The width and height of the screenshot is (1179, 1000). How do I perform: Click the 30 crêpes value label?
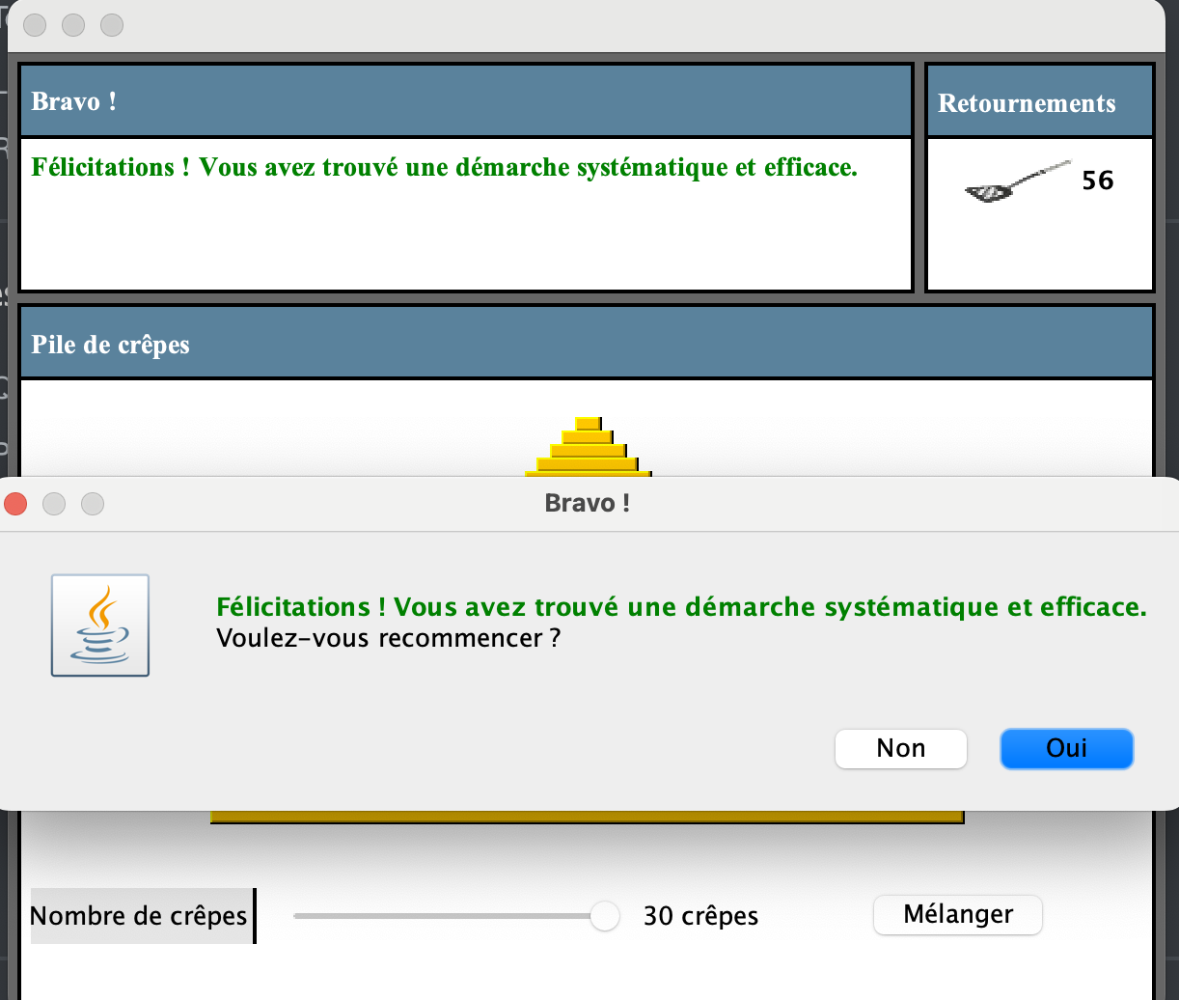pyautogui.click(x=701, y=916)
